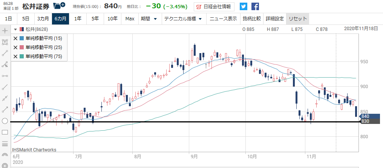The width and height of the screenshot is (383, 168).
Task: Select the active 6カ月 period tab
Action: [x=60, y=19]
